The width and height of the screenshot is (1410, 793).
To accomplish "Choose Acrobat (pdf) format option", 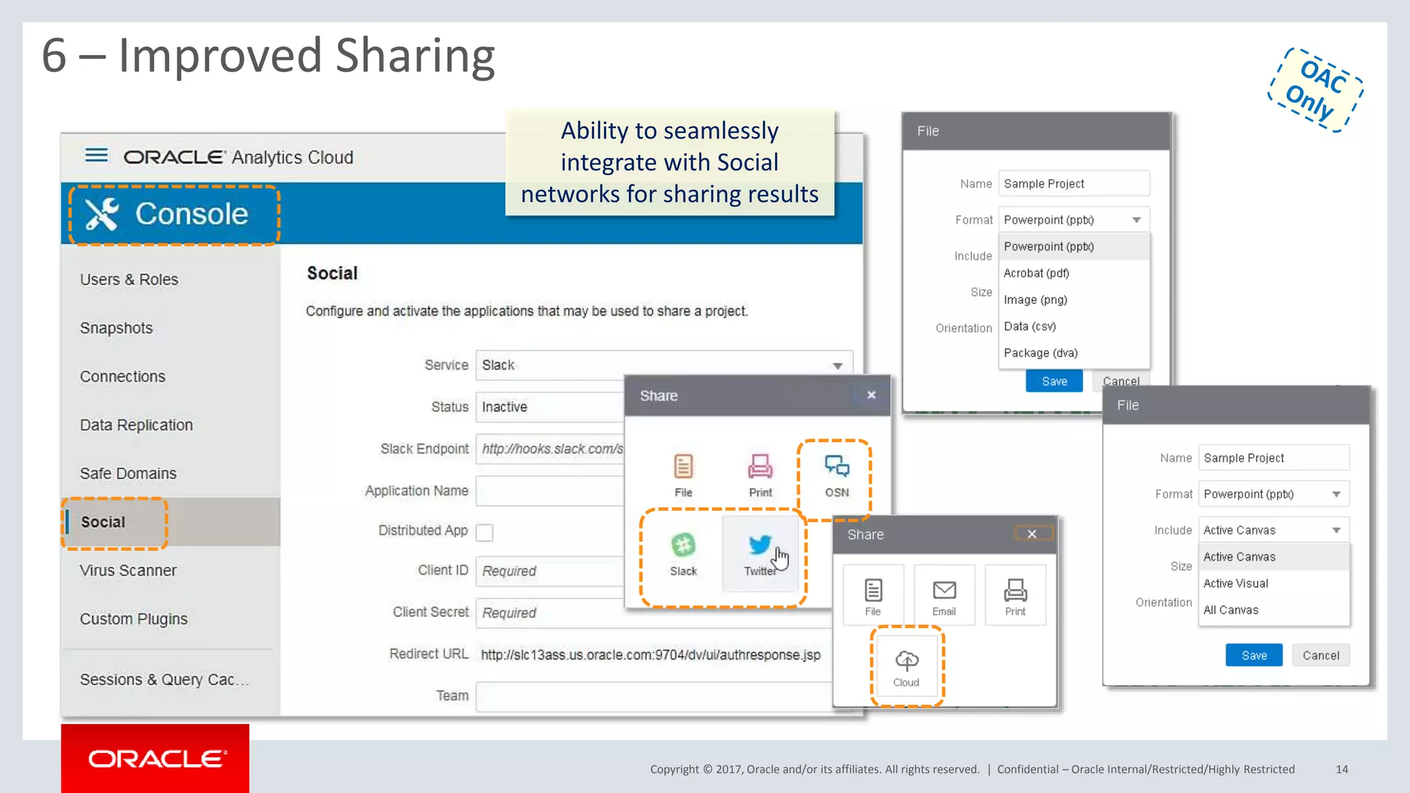I will click(1073, 273).
